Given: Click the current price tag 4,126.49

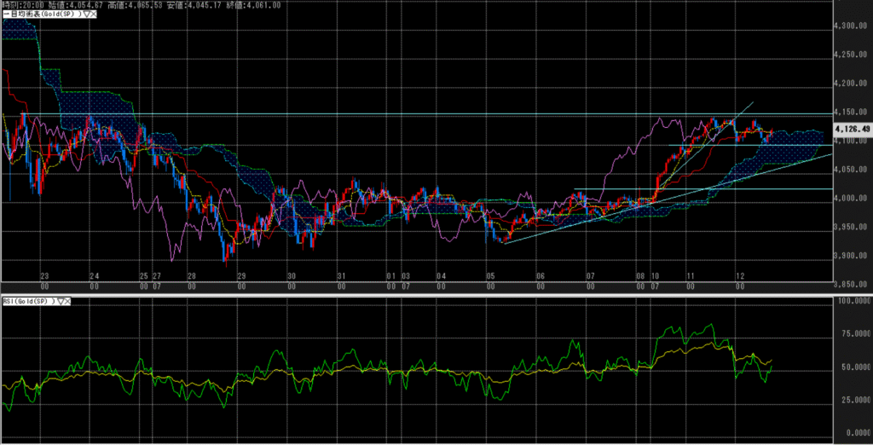Looking at the screenshot, I should coord(853,130).
